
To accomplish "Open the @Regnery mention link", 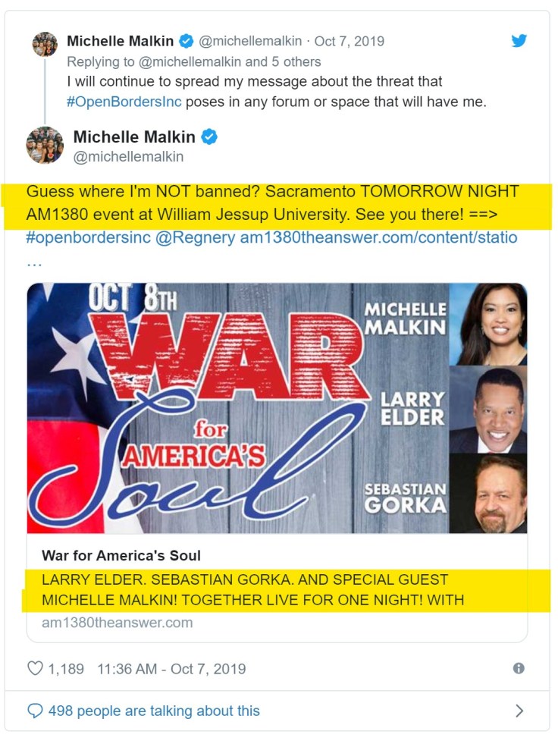I will click(195, 237).
